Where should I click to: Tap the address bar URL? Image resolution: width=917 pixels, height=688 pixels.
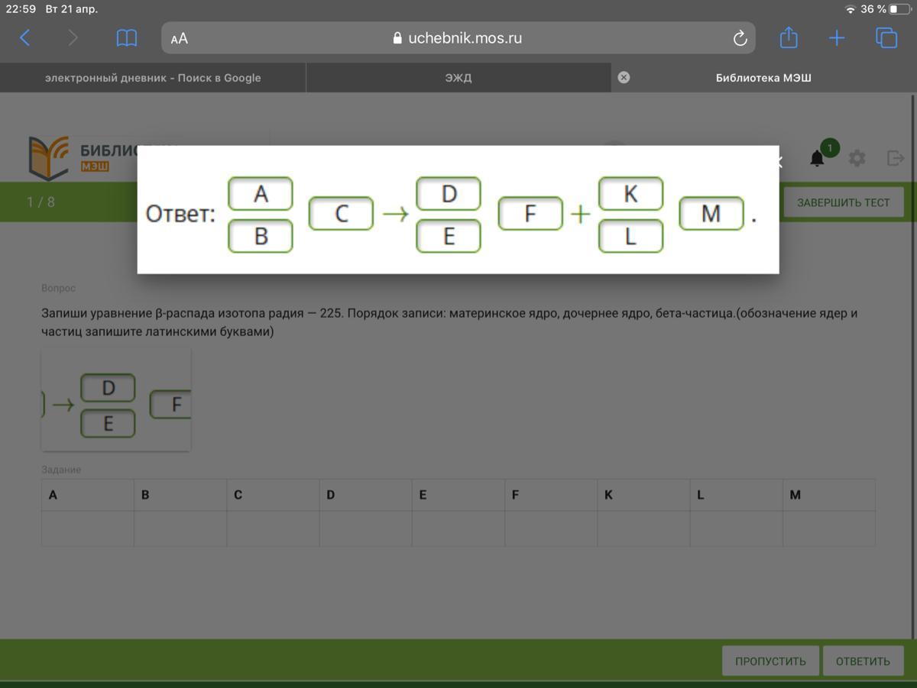457,38
